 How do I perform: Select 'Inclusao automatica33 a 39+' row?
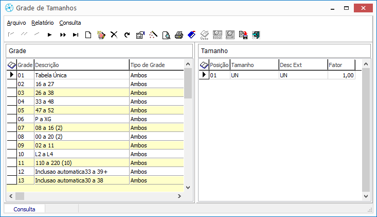click(95, 172)
